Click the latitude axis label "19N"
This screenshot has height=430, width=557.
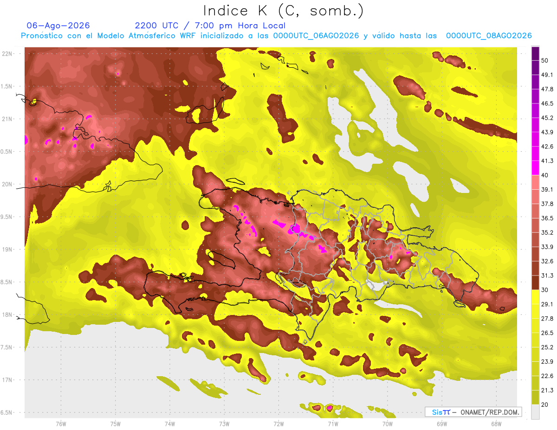[x=7, y=250]
